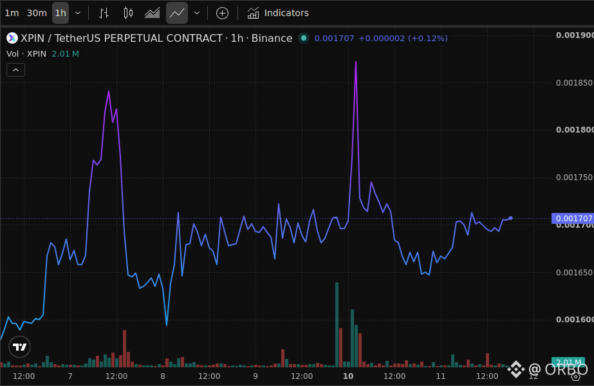Click the last price dot at line end
The image size is (594, 386).
[x=510, y=218]
